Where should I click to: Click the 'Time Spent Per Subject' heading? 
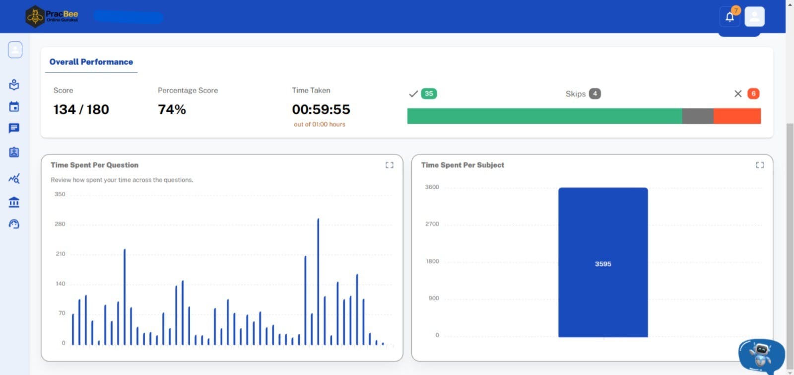(463, 165)
